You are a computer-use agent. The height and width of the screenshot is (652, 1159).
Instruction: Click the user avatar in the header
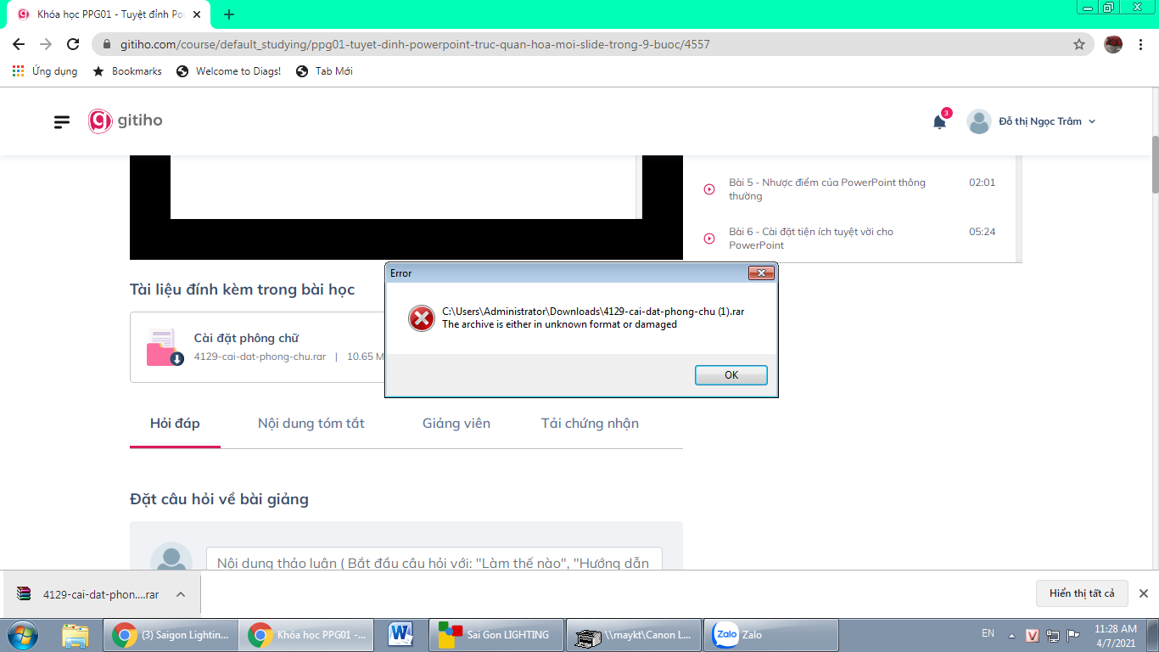click(x=979, y=121)
